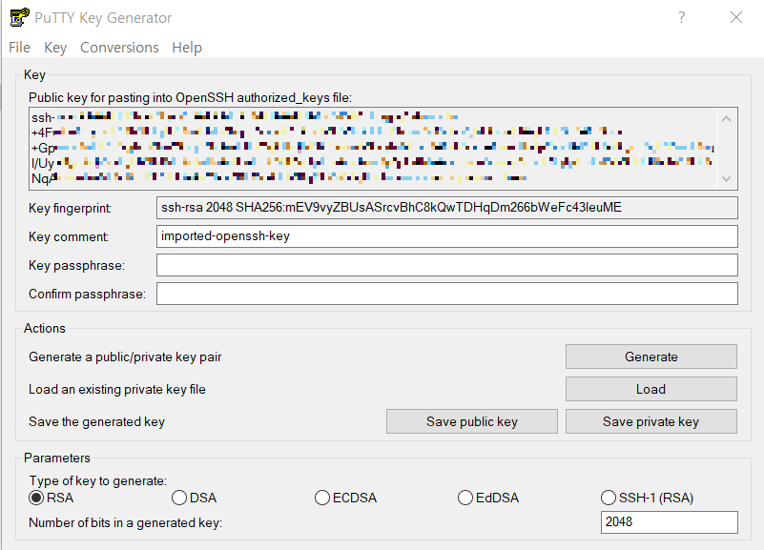Open the File menu
Viewport: 764px width, 550px height.
click(x=19, y=48)
